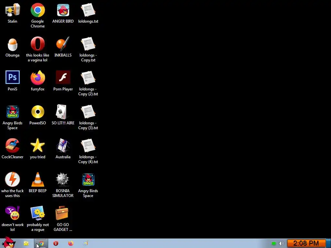Open the folder icon in the taskbar

pyautogui.click(x=26, y=243)
